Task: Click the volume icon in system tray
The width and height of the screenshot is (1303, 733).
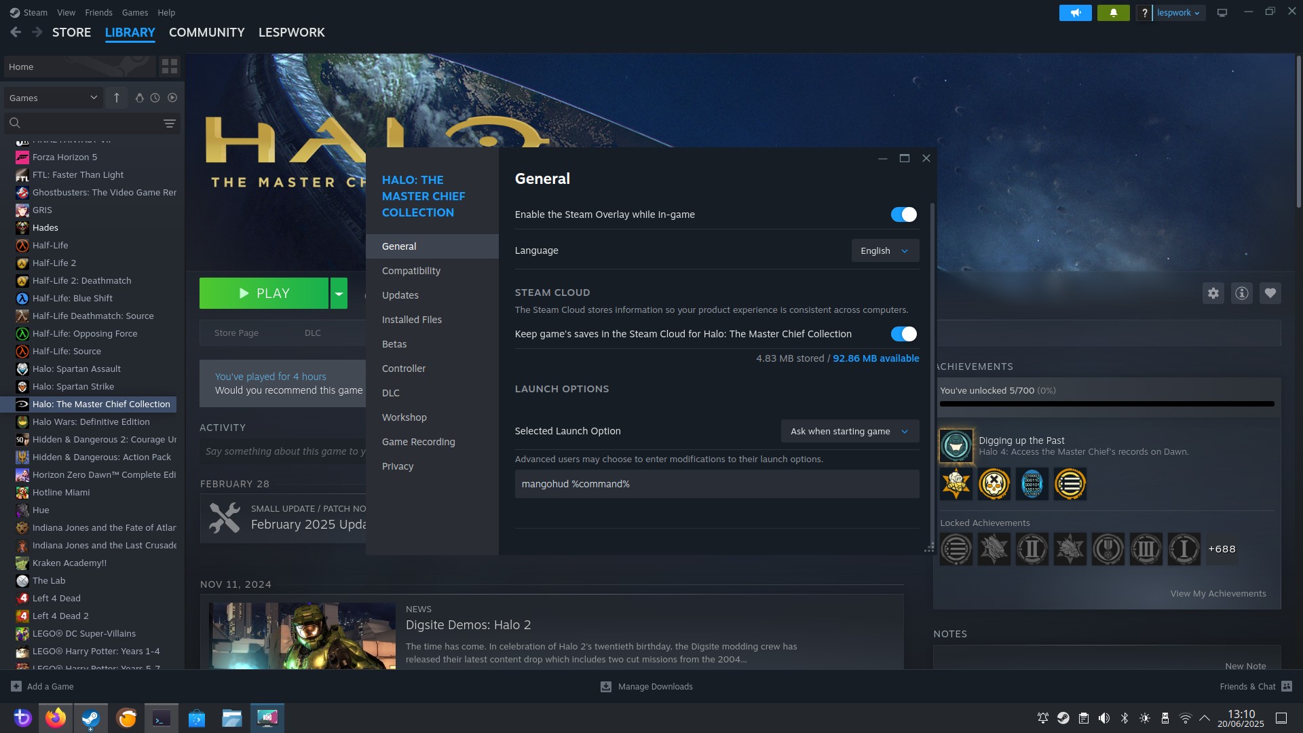Action: coord(1104,718)
